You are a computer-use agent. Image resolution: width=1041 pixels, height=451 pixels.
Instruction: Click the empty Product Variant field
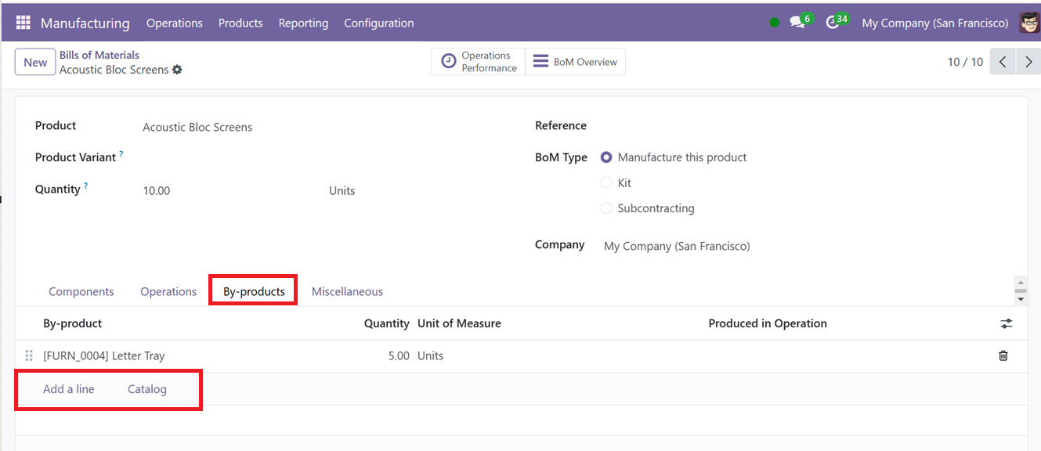click(x=321, y=158)
